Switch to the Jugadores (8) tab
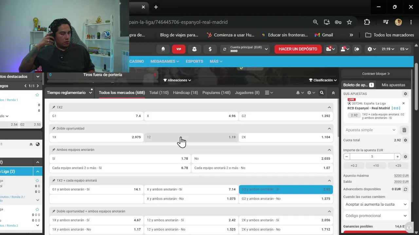 tap(247, 93)
